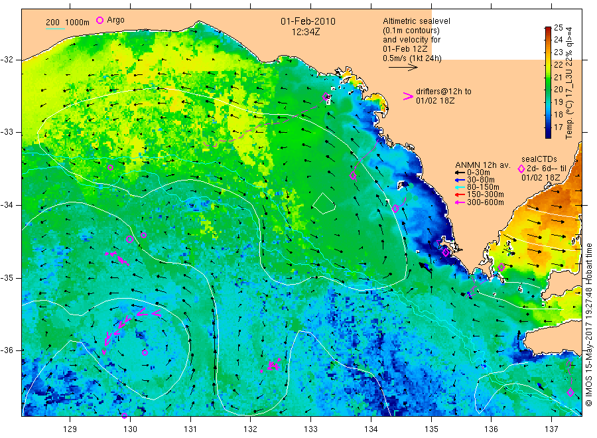The height and width of the screenshot is (438, 597).
Task: Click the seal CTD diamond near 34S 134.4E
Action: pyautogui.click(x=395, y=208)
